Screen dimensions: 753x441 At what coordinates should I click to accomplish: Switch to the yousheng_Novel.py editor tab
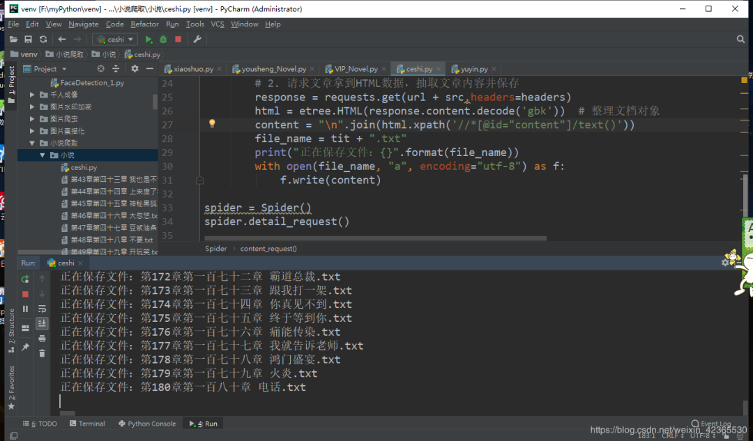[x=274, y=69]
